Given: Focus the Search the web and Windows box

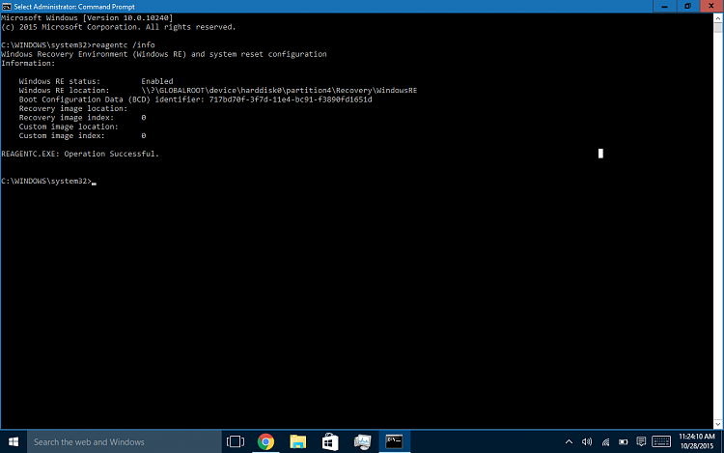Looking at the screenshot, I should tap(125, 442).
